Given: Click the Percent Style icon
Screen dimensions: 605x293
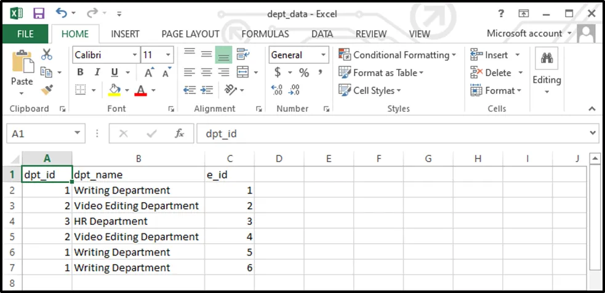Looking at the screenshot, I should (x=304, y=72).
